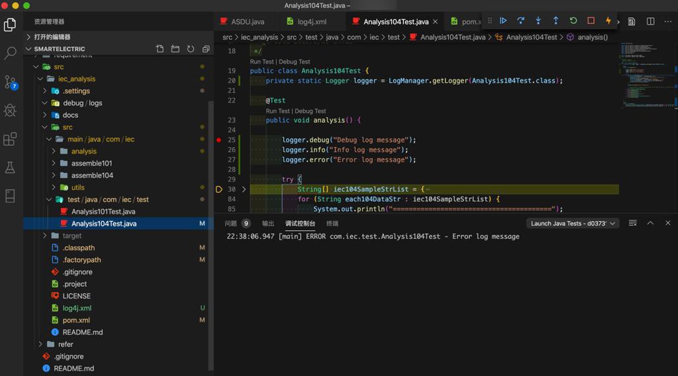Switch to the 终端 panel tab
Screen dimensions: 678x376
coord(332,224)
